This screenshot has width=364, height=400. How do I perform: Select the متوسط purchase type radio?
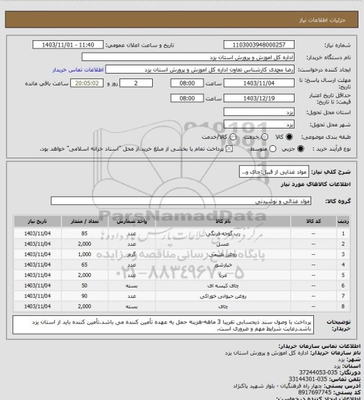[x=272, y=149]
